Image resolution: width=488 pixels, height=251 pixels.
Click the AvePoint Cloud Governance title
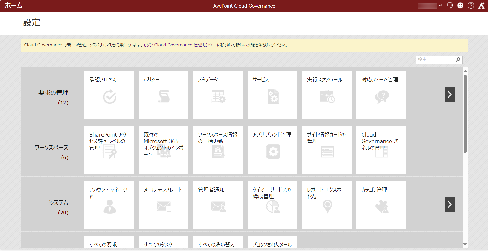[x=244, y=6]
